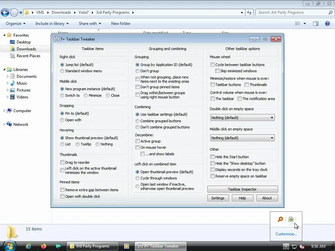
Task: Open Double click on empty space dropdown
Action: tap(242, 118)
